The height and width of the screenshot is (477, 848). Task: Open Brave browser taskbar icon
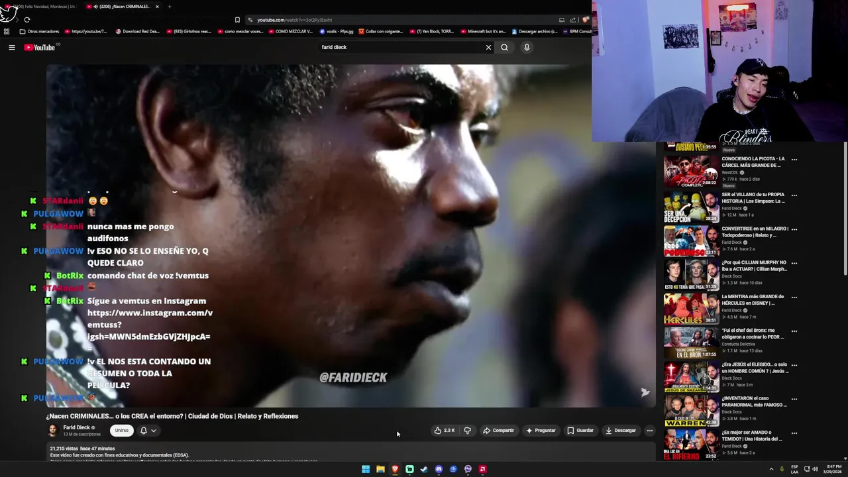click(395, 469)
